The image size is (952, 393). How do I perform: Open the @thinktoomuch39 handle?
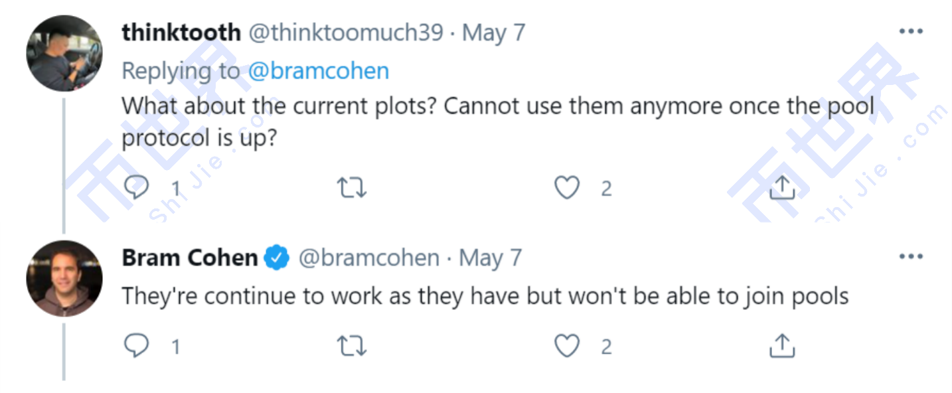click(x=345, y=33)
